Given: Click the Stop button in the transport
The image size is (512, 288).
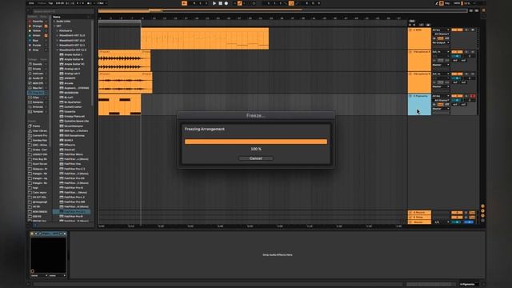Looking at the screenshot, I should pyautogui.click(x=221, y=3).
